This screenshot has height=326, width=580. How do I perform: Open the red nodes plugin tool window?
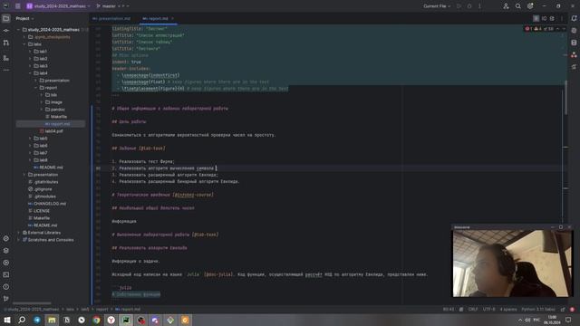(x=574, y=54)
